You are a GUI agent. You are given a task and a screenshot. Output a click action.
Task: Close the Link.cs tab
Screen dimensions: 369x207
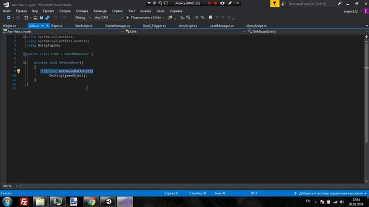47,26
